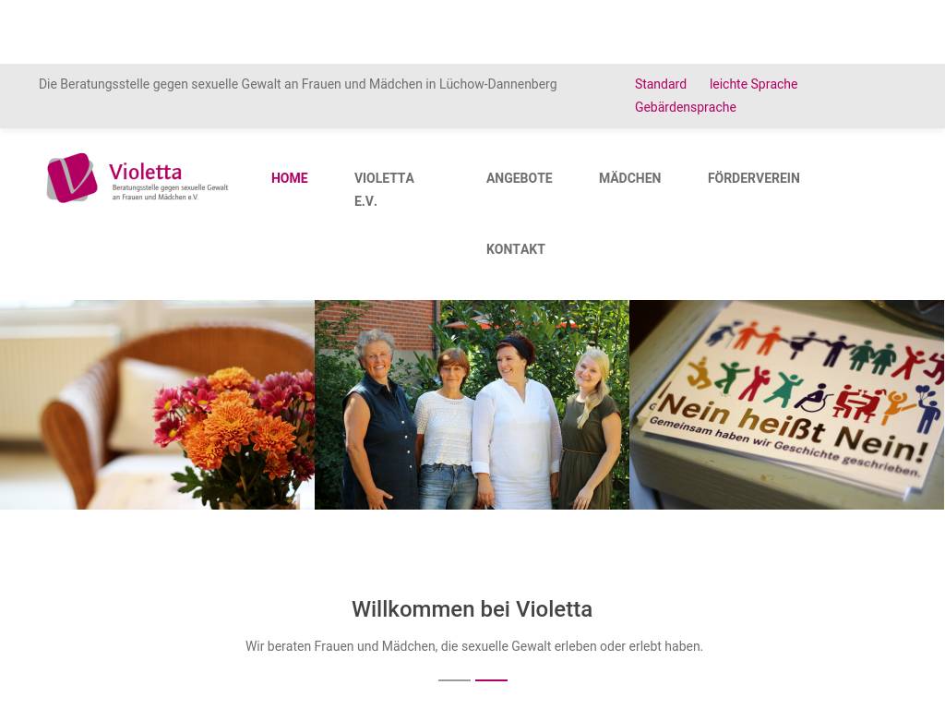Switch to leichte Sprache
The width and height of the screenshot is (945, 709).
tap(753, 84)
